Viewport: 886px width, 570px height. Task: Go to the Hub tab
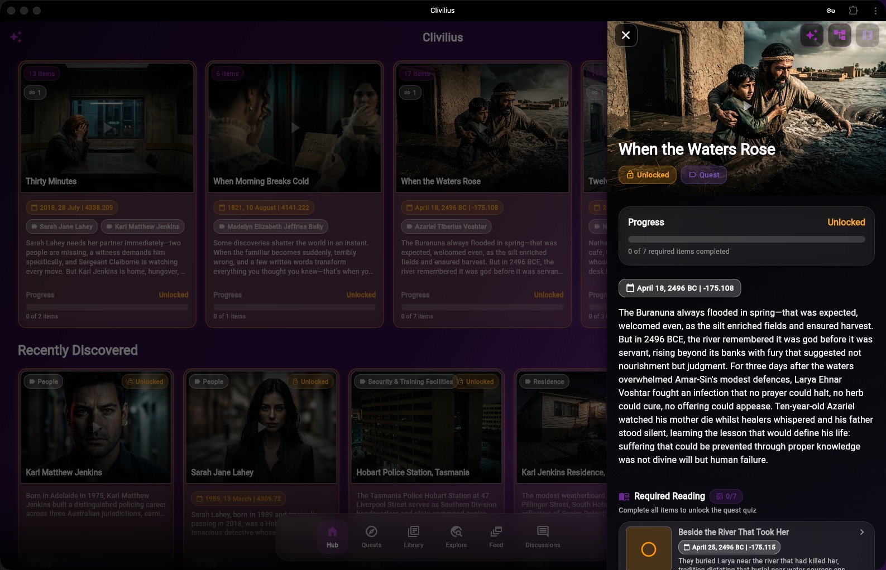click(332, 537)
